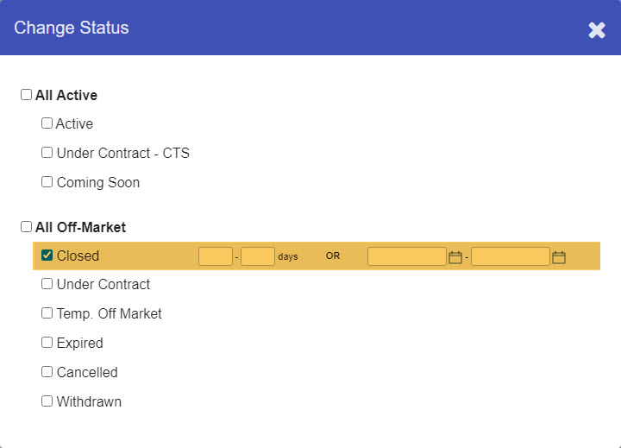
Task: Select the Expired checkbox
Action: pos(47,343)
